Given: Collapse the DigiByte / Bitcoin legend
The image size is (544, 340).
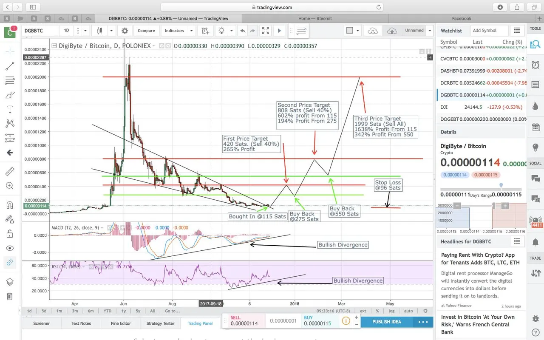Looking at the screenshot, I should [54, 46].
